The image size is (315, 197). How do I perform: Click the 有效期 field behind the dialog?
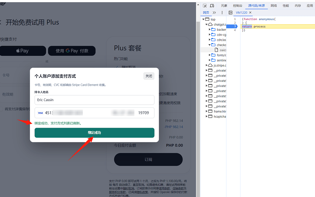click(15, 94)
